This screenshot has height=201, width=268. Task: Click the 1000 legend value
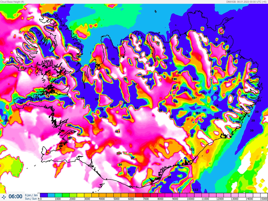[x=58, y=199]
